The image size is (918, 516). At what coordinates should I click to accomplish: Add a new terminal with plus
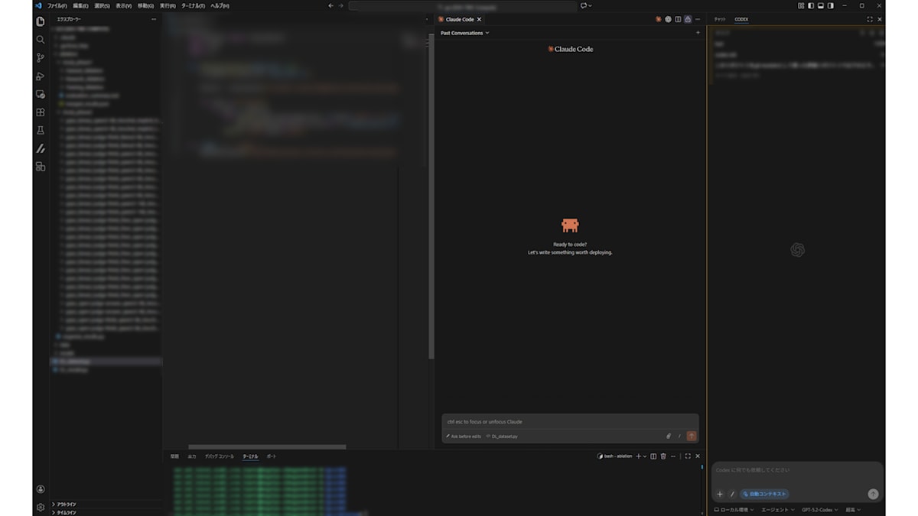click(638, 456)
